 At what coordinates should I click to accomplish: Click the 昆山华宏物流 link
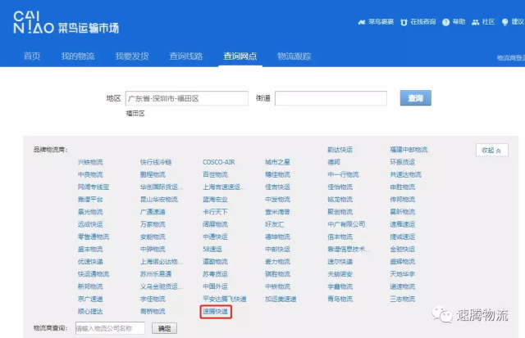pyautogui.click(x=159, y=200)
